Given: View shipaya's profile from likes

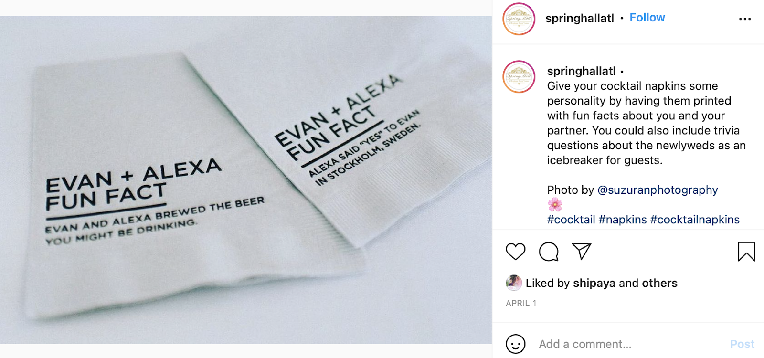Looking at the screenshot, I should tap(594, 283).
